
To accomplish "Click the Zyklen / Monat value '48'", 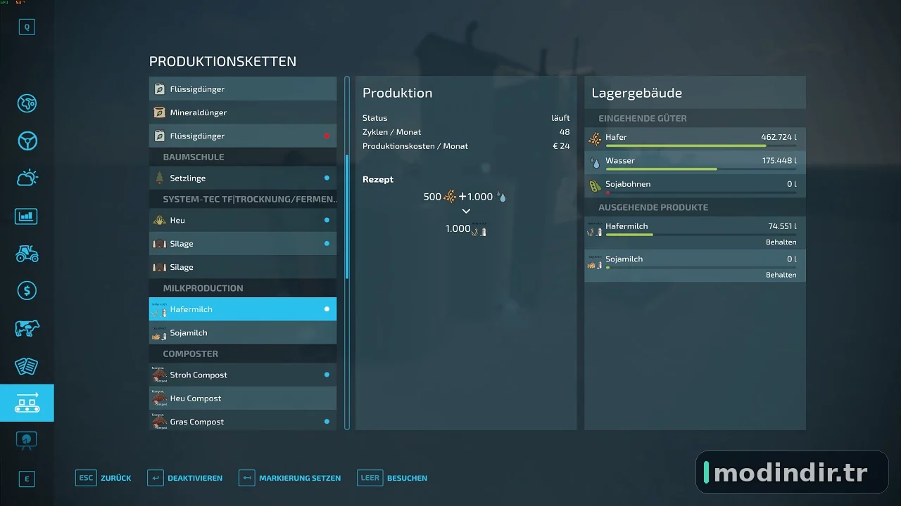I will pyautogui.click(x=565, y=132).
